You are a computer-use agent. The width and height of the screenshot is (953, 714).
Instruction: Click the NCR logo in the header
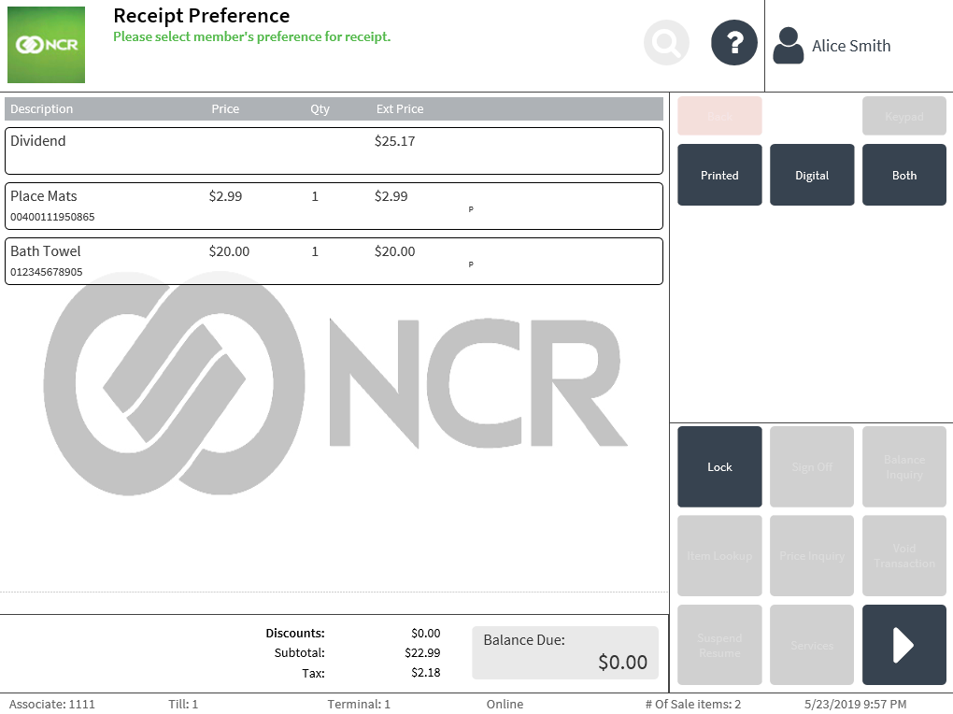(46, 45)
